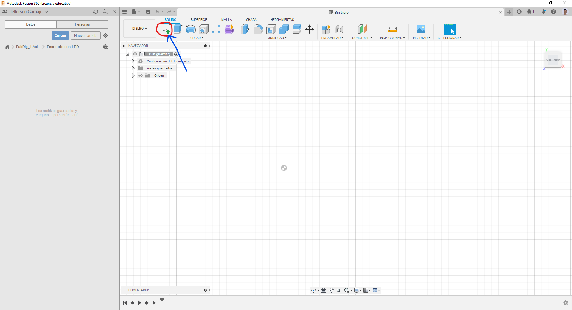
Task: Select the Pan tool in navigation bar
Action: [331, 290]
